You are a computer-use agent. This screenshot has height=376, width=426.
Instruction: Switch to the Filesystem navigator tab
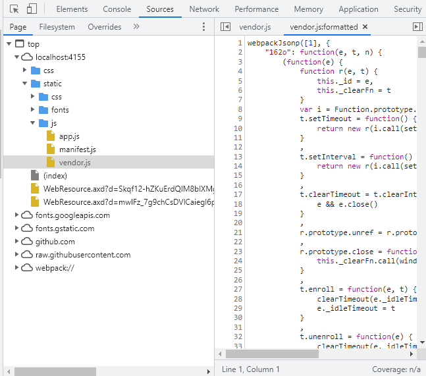click(57, 27)
